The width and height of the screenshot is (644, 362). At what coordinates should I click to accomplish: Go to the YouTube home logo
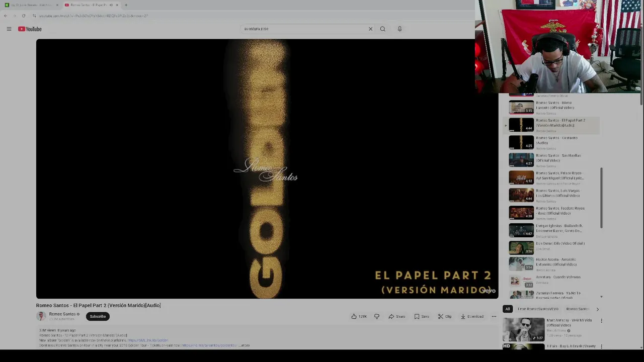pos(30,29)
